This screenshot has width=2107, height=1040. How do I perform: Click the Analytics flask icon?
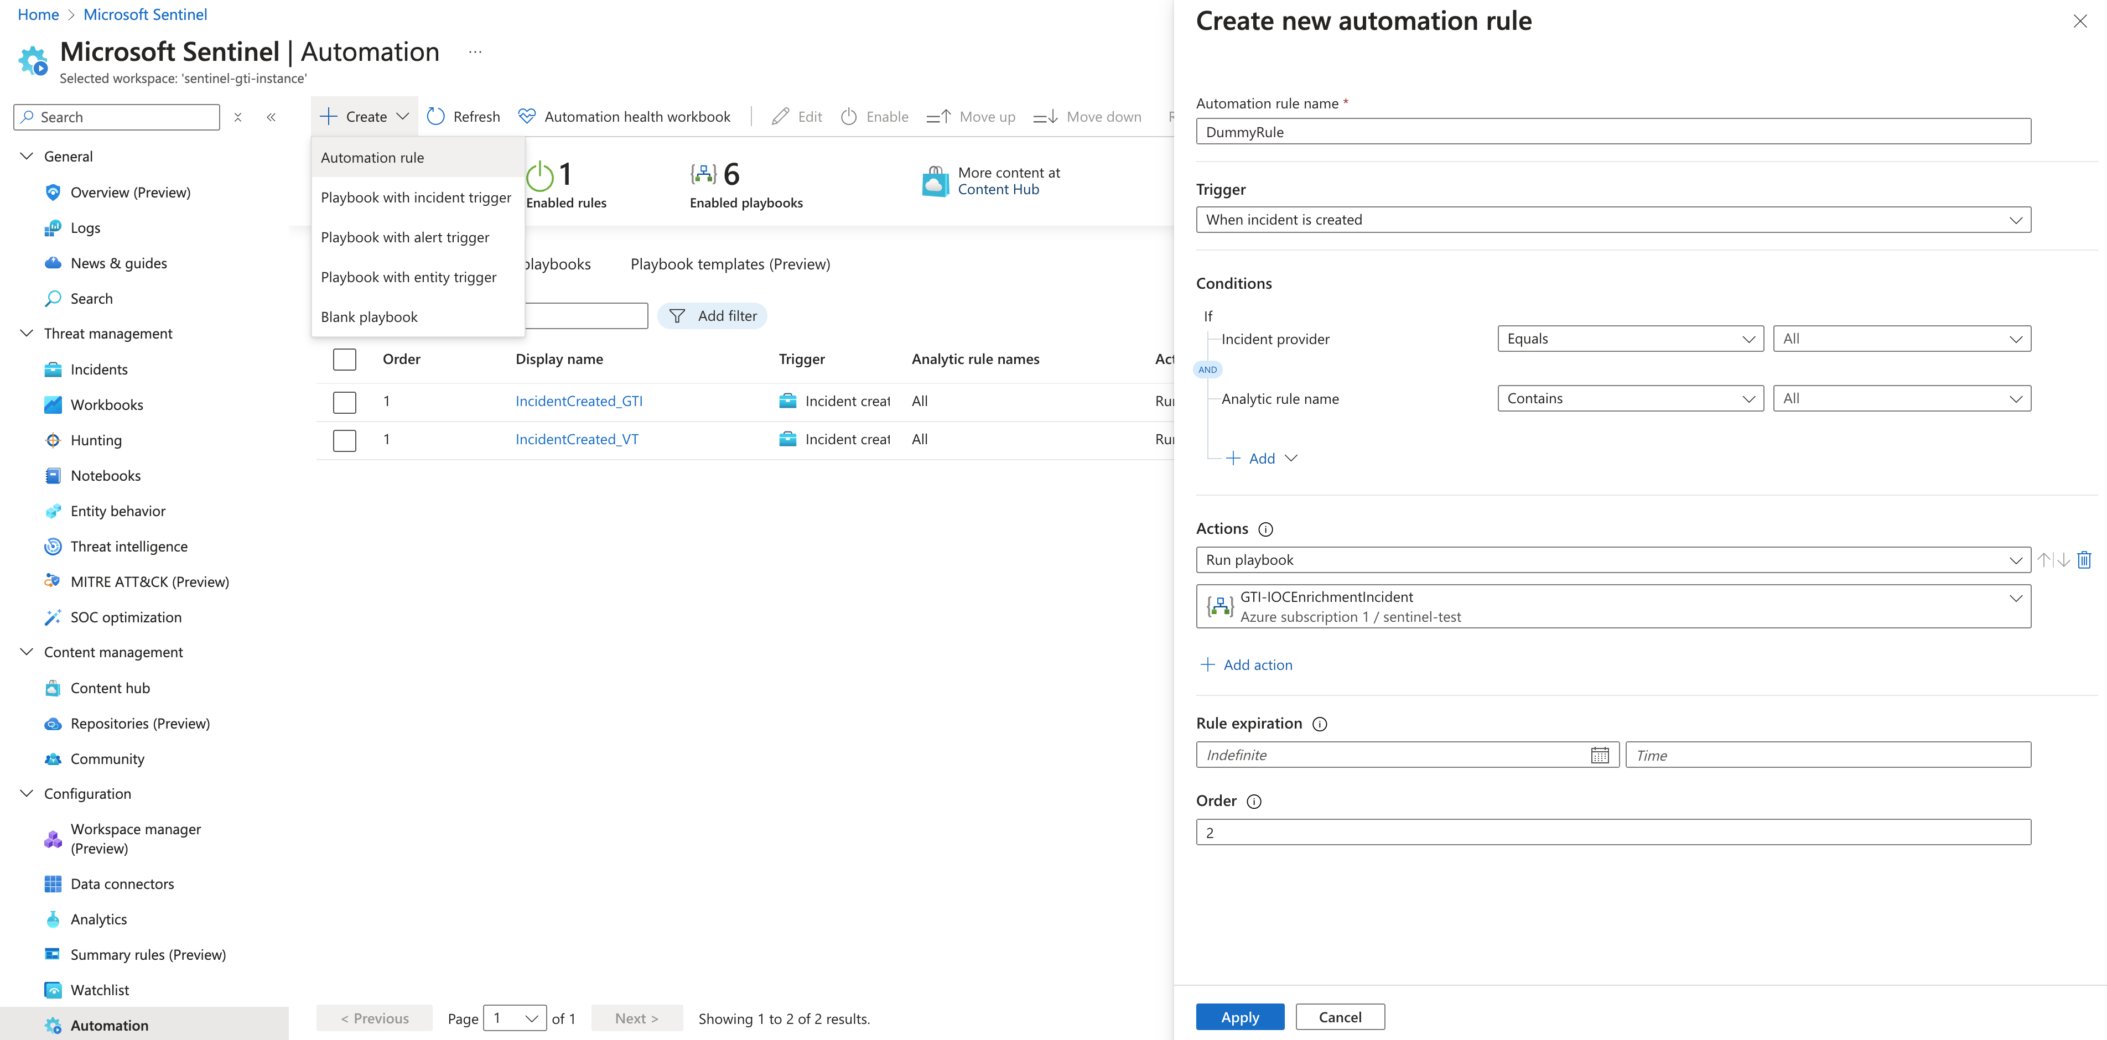(53, 919)
